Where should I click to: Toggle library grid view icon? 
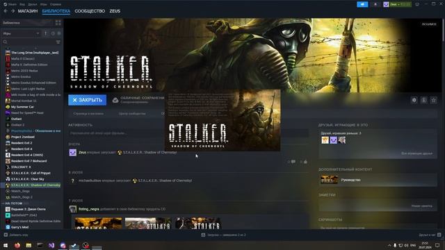[x=58, y=23]
